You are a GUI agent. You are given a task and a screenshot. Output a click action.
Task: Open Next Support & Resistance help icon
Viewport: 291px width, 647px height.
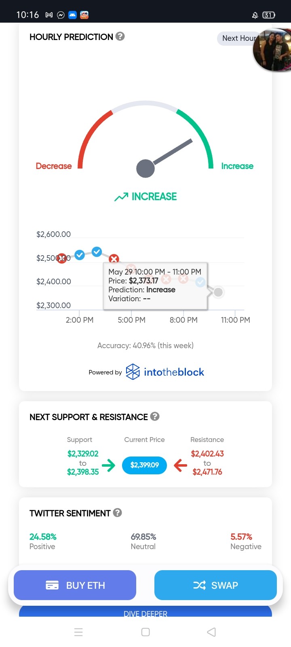155,416
